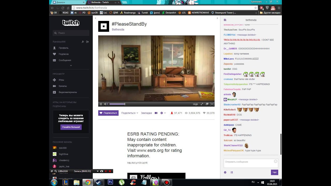Focus the Поиск search field
The height and width of the screenshot is (186, 331).
click(x=71, y=33)
